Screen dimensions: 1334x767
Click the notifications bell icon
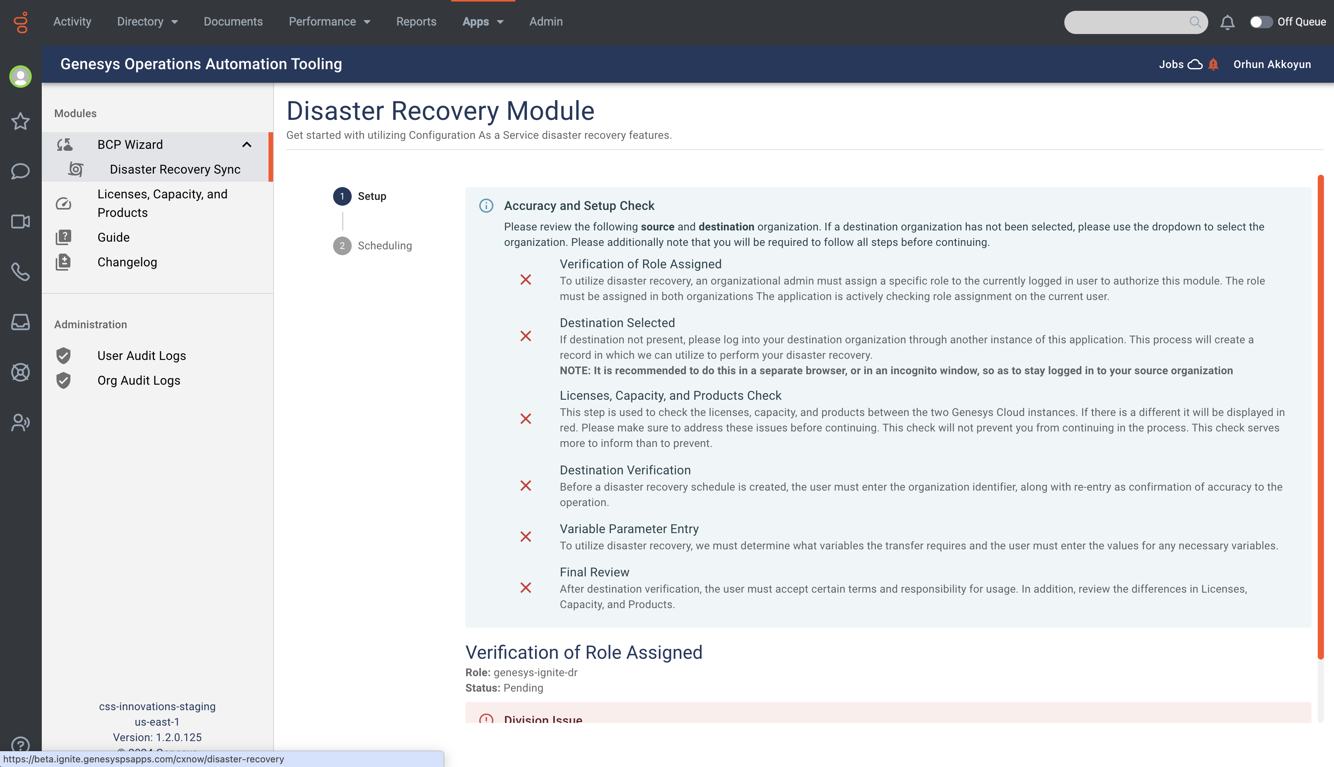[1227, 22]
